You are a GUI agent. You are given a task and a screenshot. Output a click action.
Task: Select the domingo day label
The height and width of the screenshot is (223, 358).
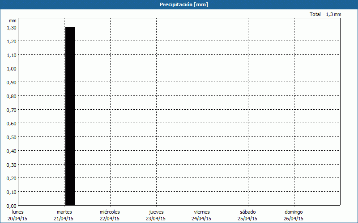pyautogui.click(x=294, y=212)
